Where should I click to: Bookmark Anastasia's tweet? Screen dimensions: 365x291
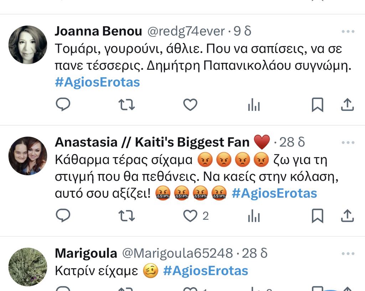tap(318, 216)
